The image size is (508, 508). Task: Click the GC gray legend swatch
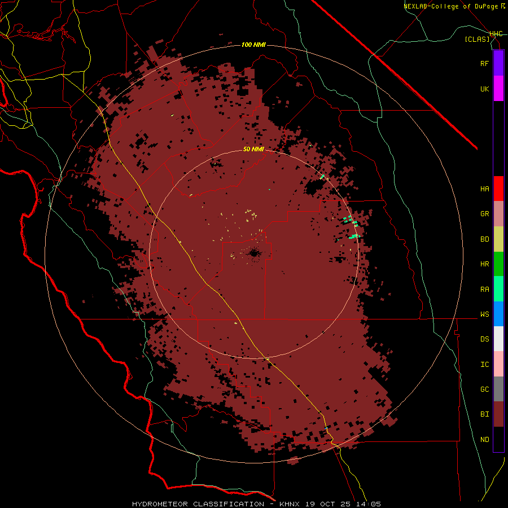pyautogui.click(x=498, y=389)
